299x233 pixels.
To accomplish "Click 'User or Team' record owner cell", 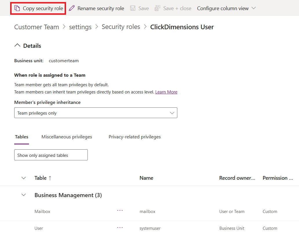I will 232,212.
